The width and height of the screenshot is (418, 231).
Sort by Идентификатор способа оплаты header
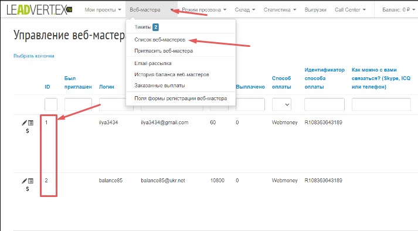tap(325, 78)
